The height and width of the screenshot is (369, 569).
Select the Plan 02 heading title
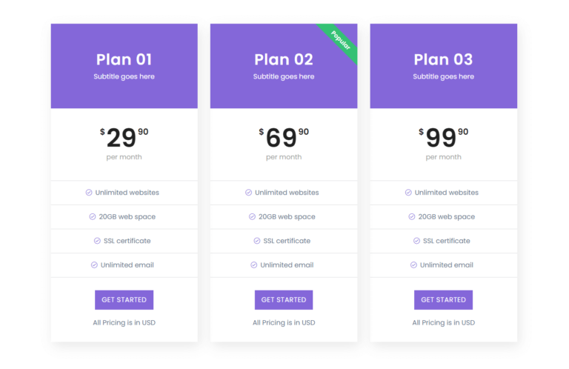tap(284, 59)
